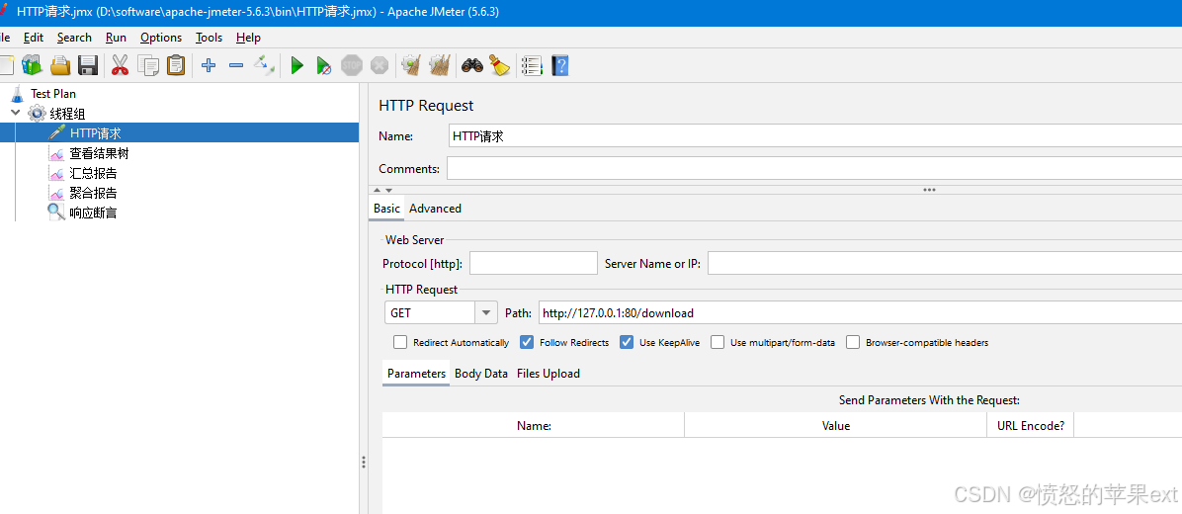Screen dimensions: 1182x514
Task: Select the Basic tab
Action: (386, 208)
